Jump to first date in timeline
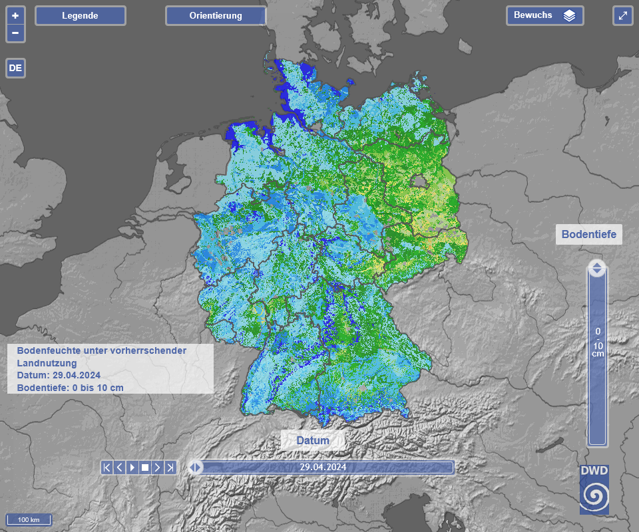Viewport: 639px width, 532px height. (x=107, y=467)
